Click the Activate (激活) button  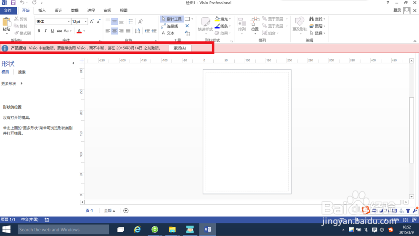click(x=180, y=48)
